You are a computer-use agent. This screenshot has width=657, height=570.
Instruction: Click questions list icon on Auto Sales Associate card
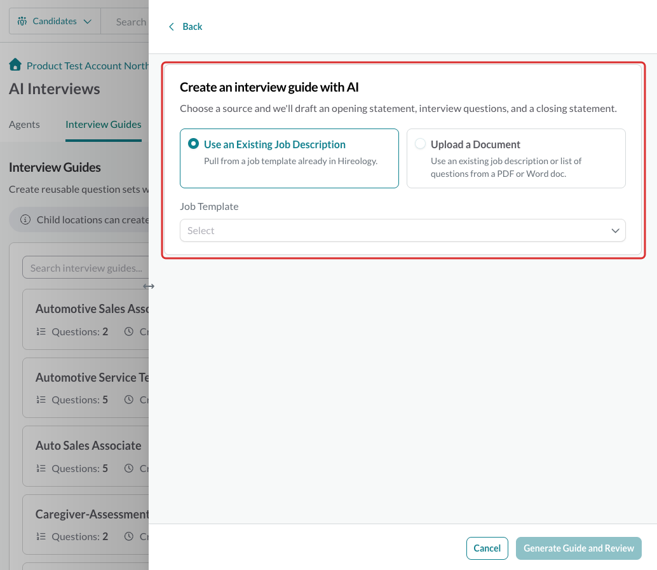pyautogui.click(x=41, y=468)
